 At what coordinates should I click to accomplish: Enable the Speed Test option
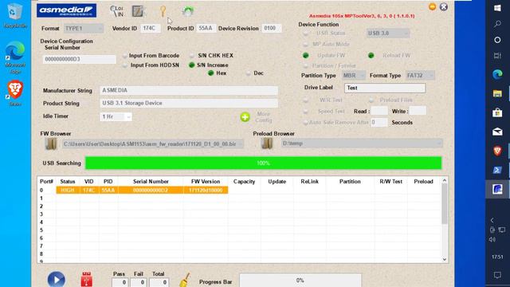pyautogui.click(x=306, y=112)
